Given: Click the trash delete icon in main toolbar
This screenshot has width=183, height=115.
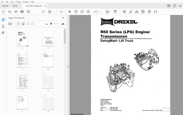Looking at the screenshot, I should (149, 12).
